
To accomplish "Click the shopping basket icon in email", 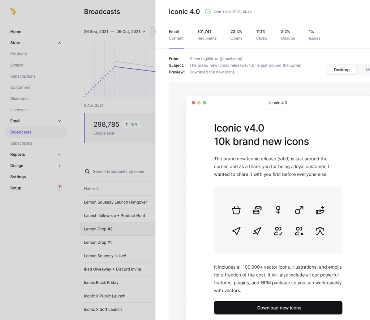I will point(236,210).
